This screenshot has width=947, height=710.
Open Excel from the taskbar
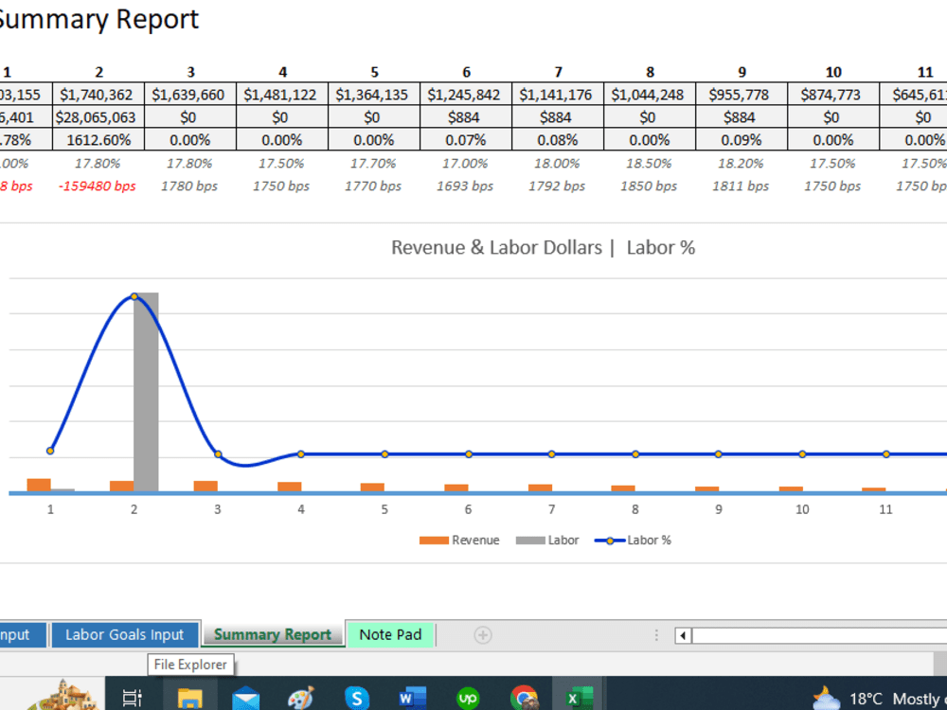click(580, 694)
